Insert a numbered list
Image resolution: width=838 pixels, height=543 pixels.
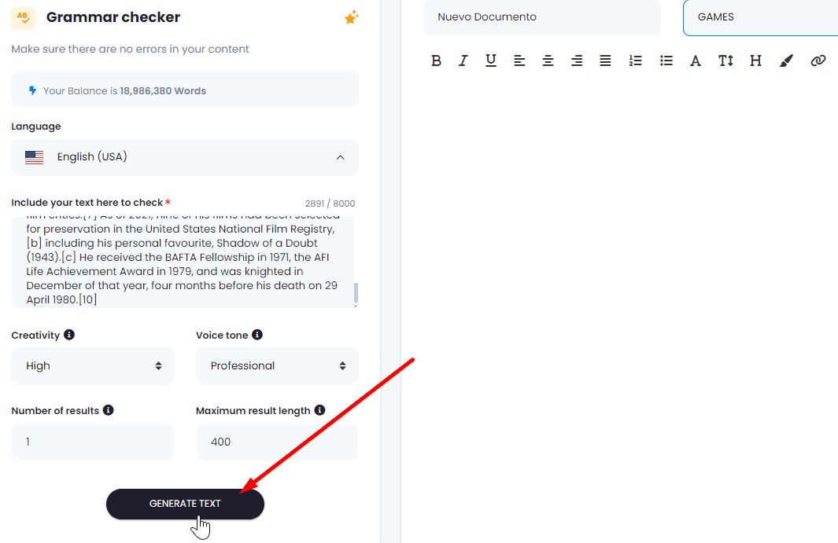pyautogui.click(x=636, y=61)
